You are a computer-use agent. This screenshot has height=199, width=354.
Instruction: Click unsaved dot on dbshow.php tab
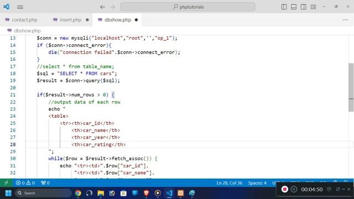click(136, 20)
